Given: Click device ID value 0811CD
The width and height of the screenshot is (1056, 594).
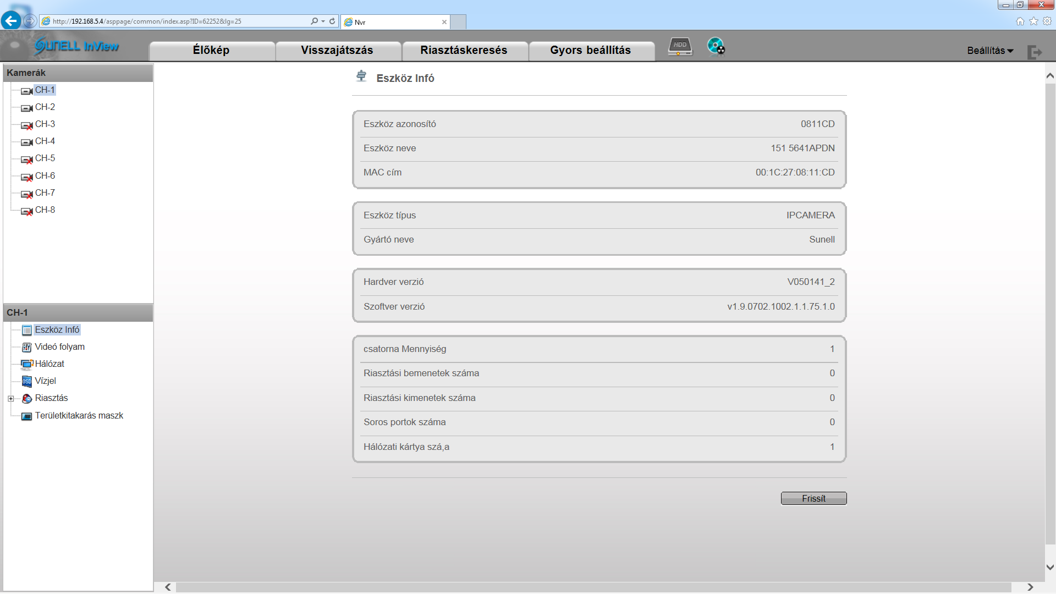Looking at the screenshot, I should click(x=817, y=124).
